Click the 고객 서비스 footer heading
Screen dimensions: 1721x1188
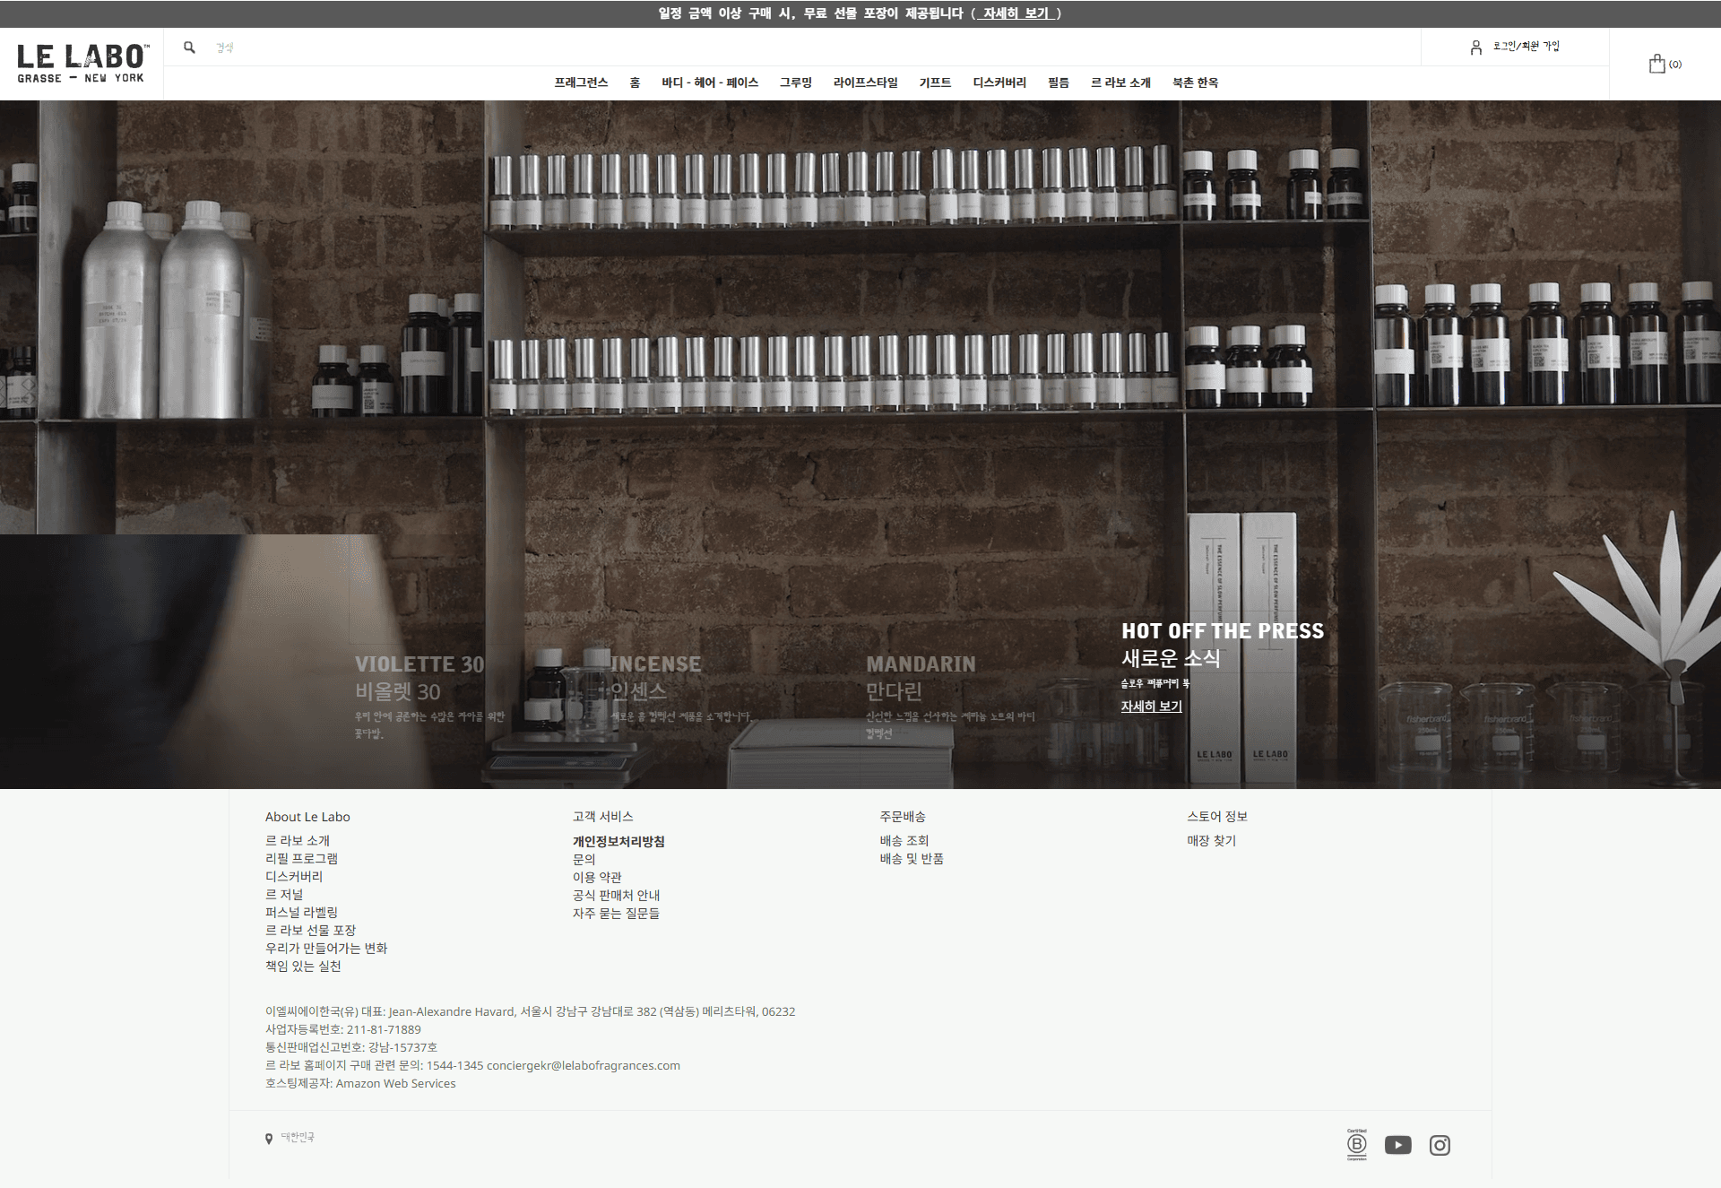point(602,816)
